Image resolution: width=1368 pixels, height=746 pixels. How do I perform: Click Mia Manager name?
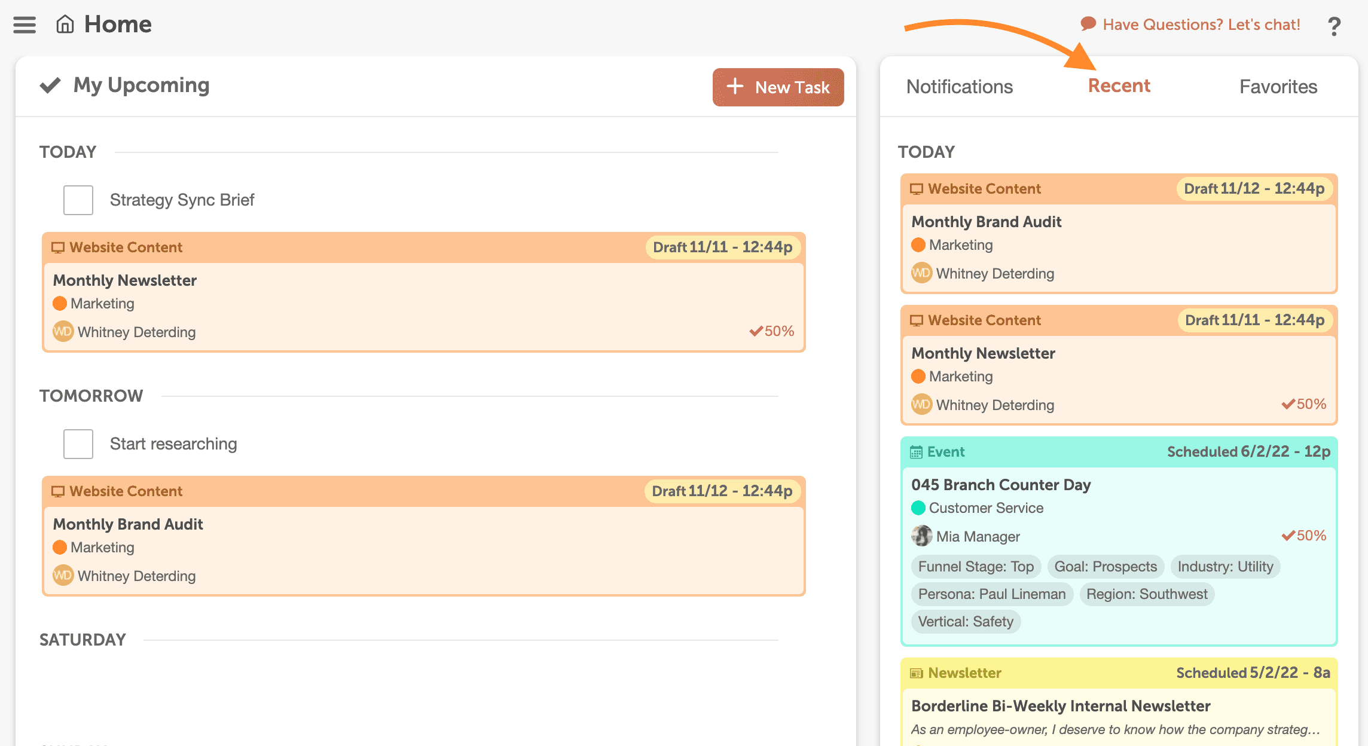(978, 537)
